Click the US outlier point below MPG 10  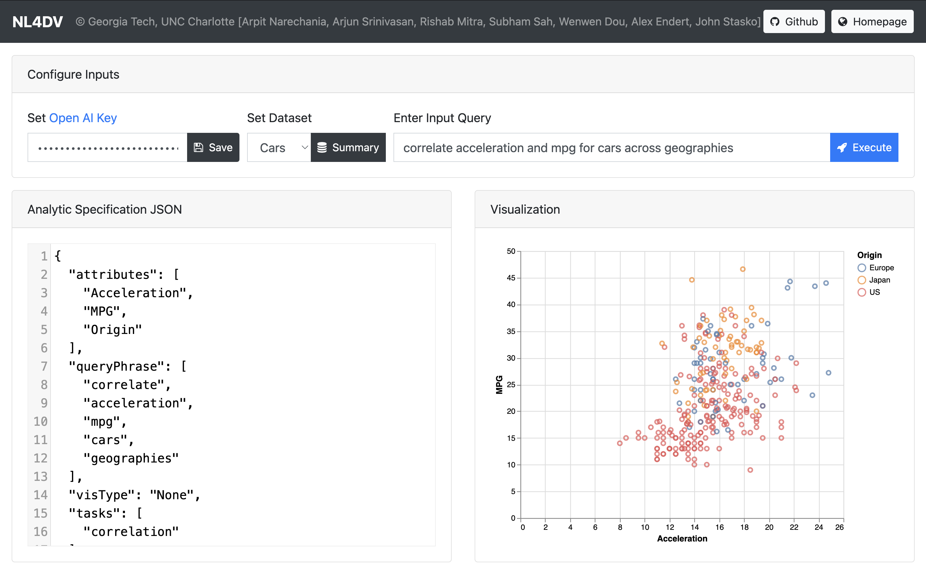750,470
